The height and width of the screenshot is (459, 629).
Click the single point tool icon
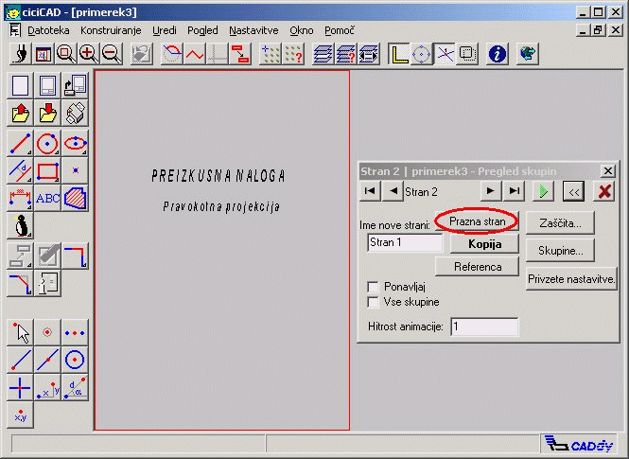tap(75, 170)
